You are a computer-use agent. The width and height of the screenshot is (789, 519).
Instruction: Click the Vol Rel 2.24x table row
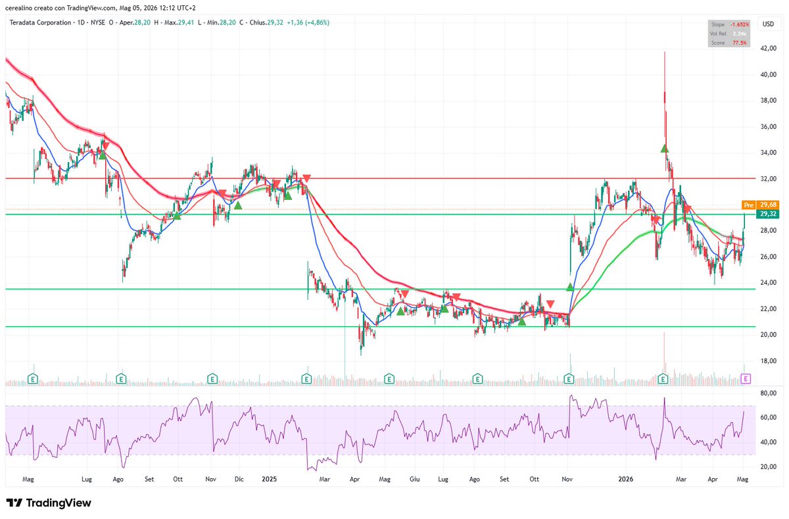pos(729,34)
